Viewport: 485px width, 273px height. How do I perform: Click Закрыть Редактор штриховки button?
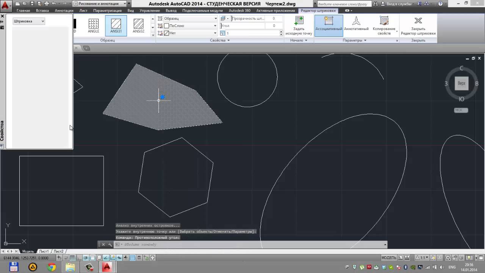(x=418, y=26)
